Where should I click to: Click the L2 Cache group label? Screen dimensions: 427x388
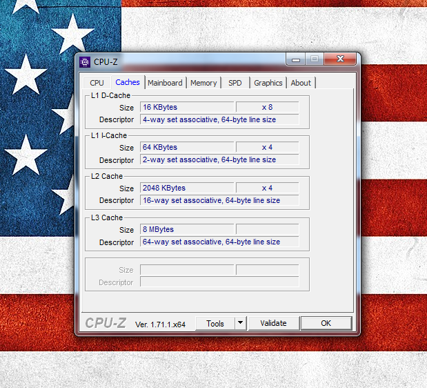pyautogui.click(x=107, y=176)
